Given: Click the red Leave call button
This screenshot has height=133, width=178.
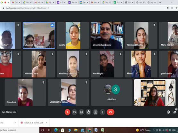Looking at the screenshot, I should tap(110, 112).
